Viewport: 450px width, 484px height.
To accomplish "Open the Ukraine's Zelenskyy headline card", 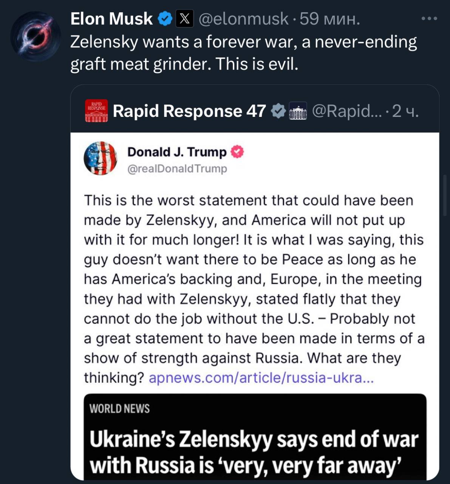I will tap(254, 452).
